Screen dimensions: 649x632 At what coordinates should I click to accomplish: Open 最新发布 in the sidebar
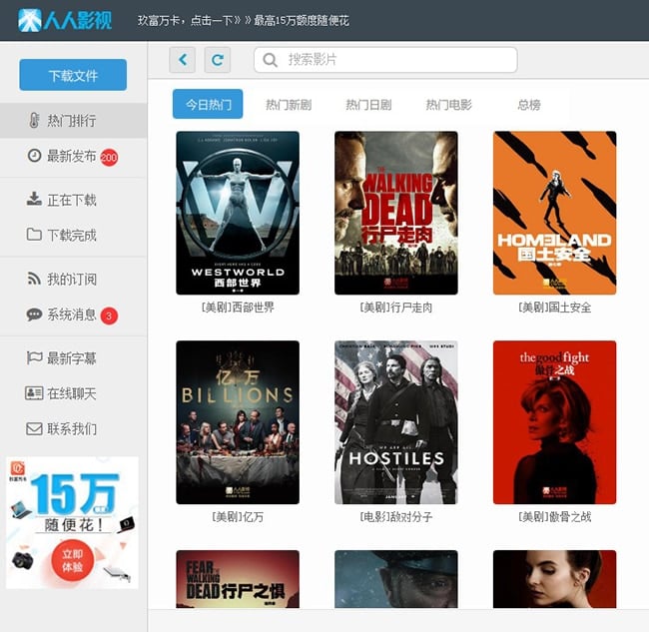(73, 156)
